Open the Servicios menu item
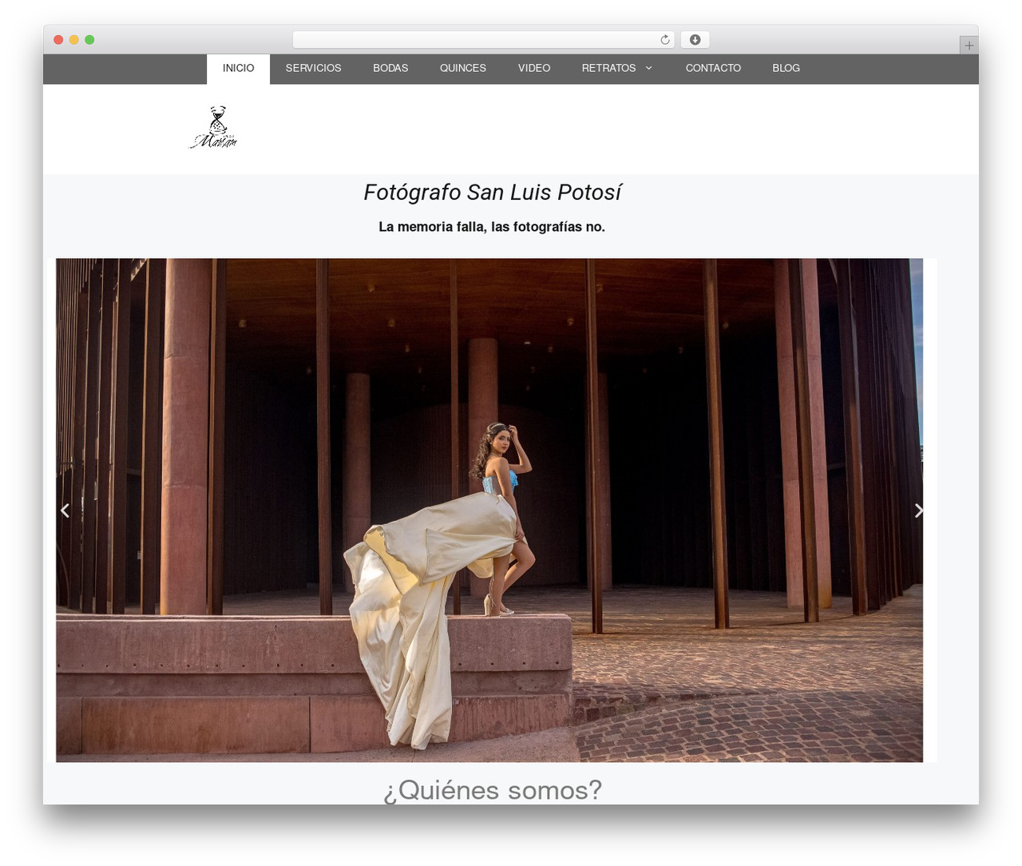Image resolution: width=1022 pixels, height=866 pixels. point(313,69)
